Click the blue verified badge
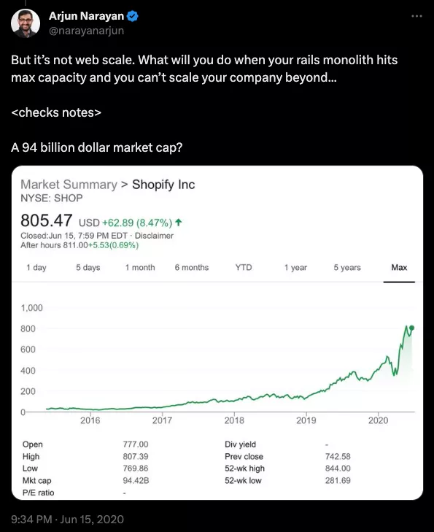Screen dimensions: 434x532 coord(132,16)
